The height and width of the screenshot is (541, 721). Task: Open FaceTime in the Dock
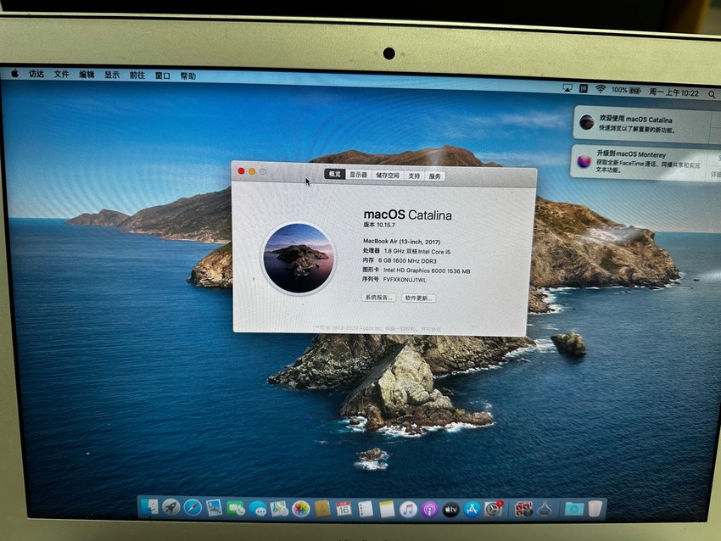click(236, 509)
